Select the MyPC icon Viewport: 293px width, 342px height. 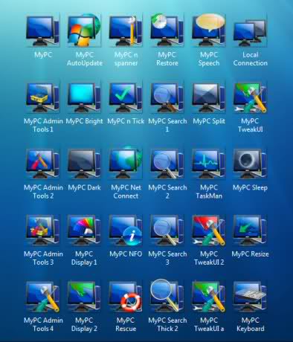42,30
